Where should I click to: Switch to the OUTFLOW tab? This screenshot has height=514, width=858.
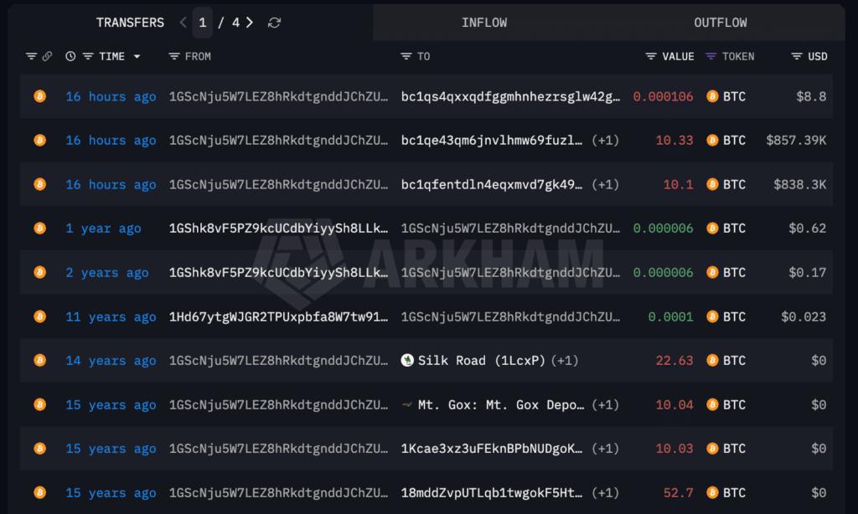tap(720, 23)
